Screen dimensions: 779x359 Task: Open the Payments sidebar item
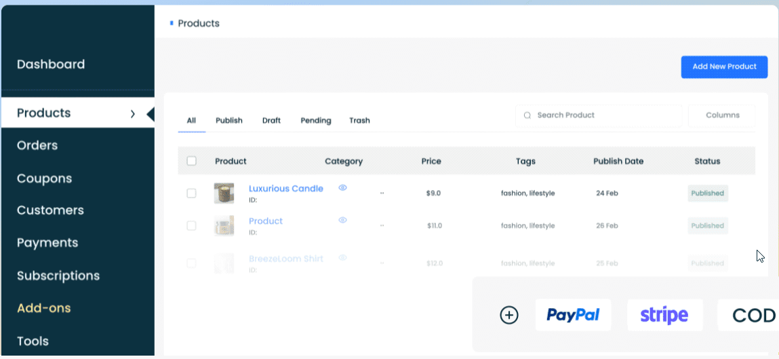pyautogui.click(x=47, y=243)
